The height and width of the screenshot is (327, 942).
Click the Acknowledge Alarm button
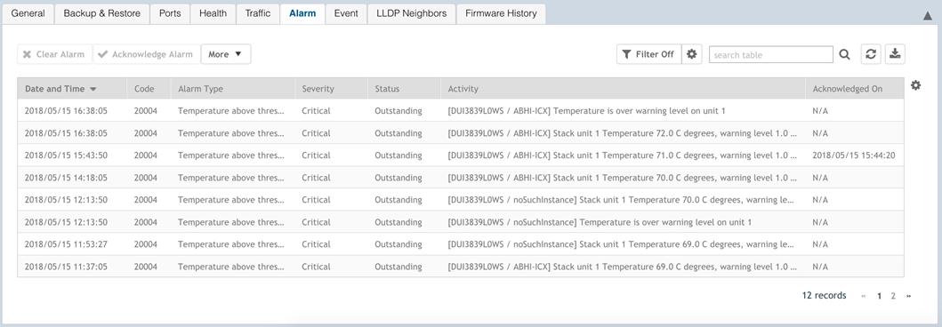147,54
